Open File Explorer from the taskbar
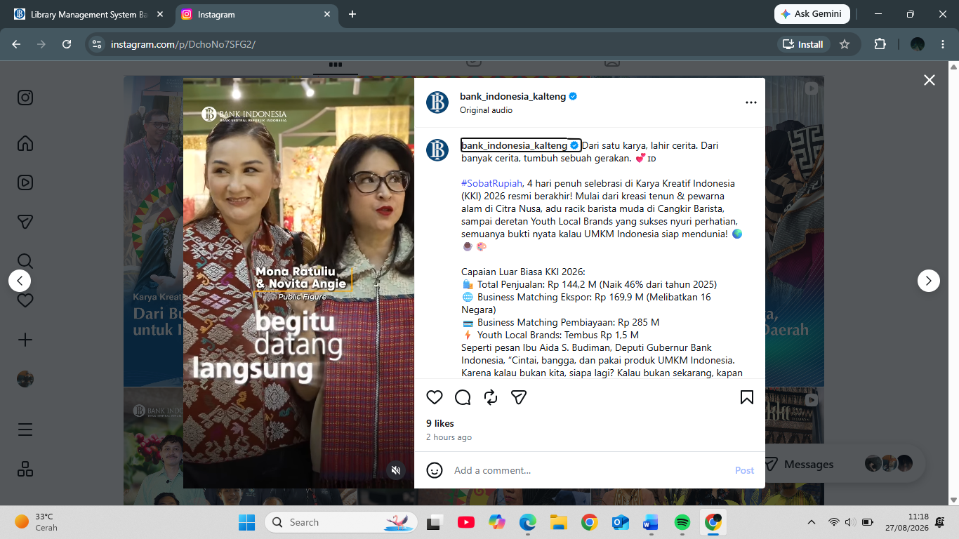 tap(558, 522)
